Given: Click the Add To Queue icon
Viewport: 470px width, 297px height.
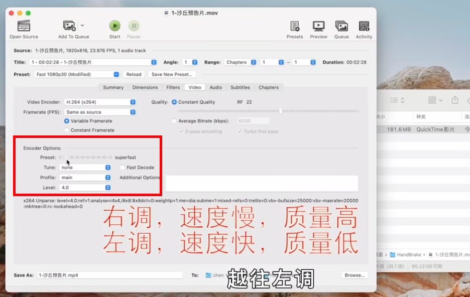Looking at the screenshot, I should coord(69,26).
